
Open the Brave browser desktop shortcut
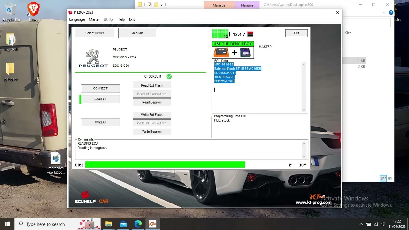click(33, 12)
